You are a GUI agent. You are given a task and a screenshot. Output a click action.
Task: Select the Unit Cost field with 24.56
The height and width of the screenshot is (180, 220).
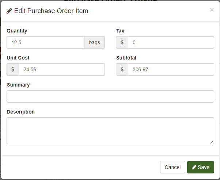(61, 69)
